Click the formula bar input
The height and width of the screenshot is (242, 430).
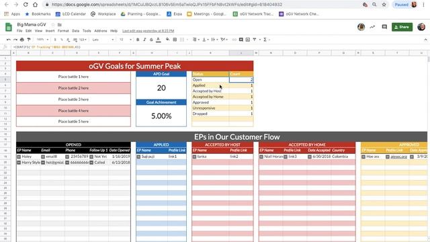click(x=220, y=47)
